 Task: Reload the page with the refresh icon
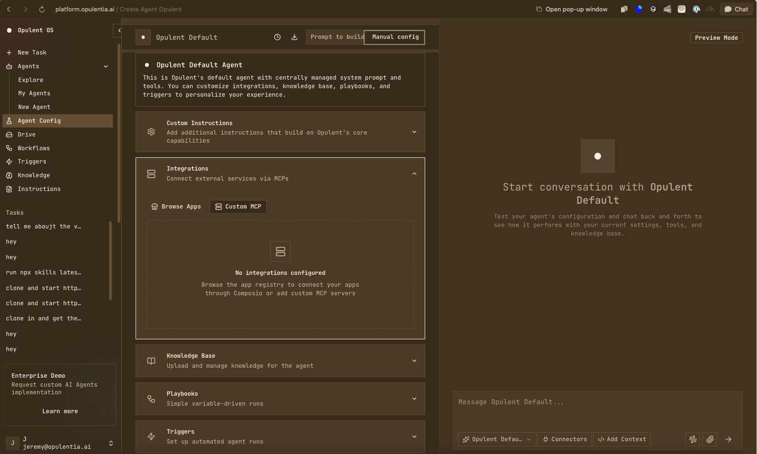pos(42,9)
